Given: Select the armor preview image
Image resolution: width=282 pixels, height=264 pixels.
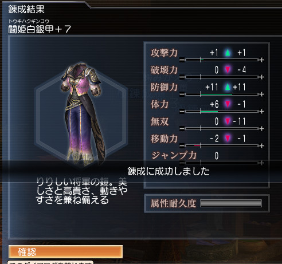Looking at the screenshot, I should point(82,113).
